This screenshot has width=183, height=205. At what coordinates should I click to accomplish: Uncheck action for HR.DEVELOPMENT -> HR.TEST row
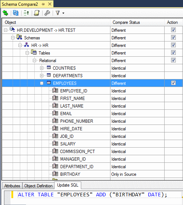173,30
